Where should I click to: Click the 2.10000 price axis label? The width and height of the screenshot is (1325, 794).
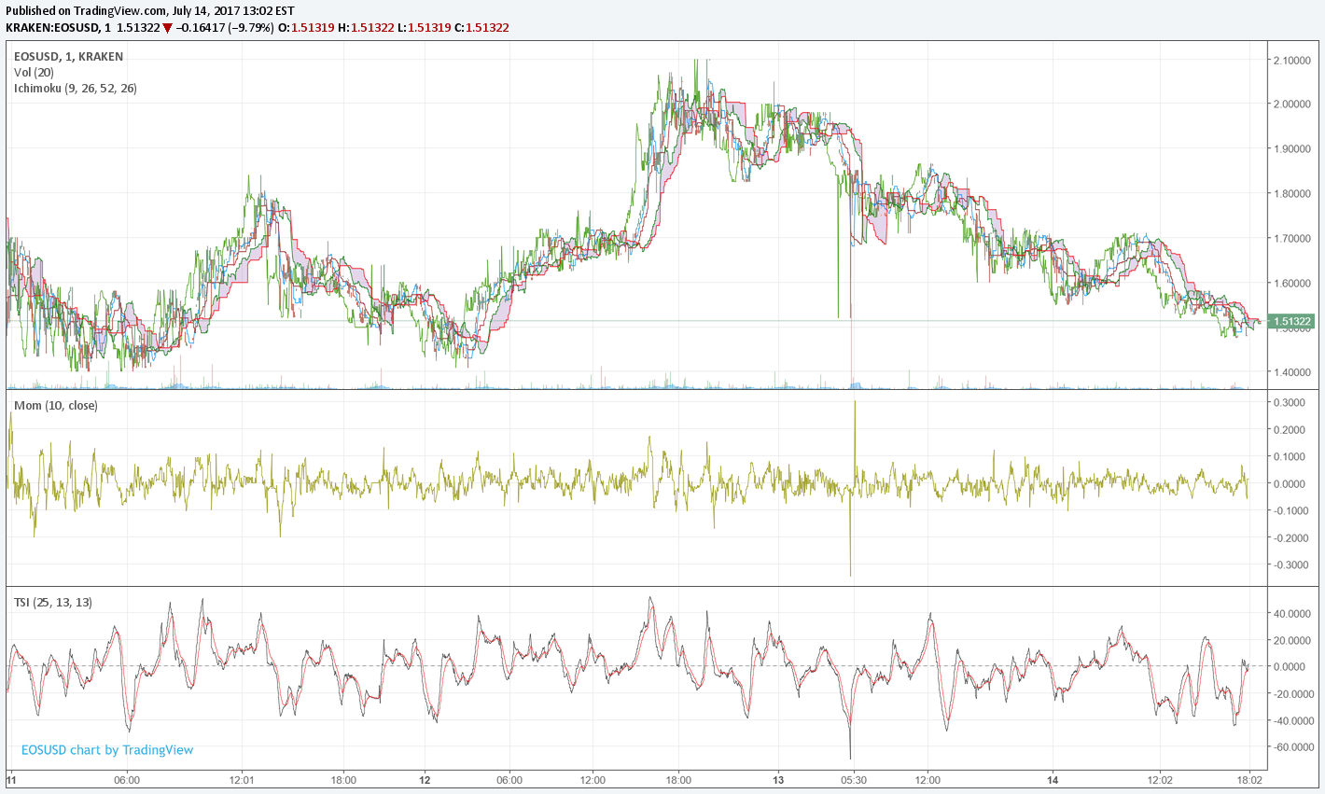tap(1290, 61)
